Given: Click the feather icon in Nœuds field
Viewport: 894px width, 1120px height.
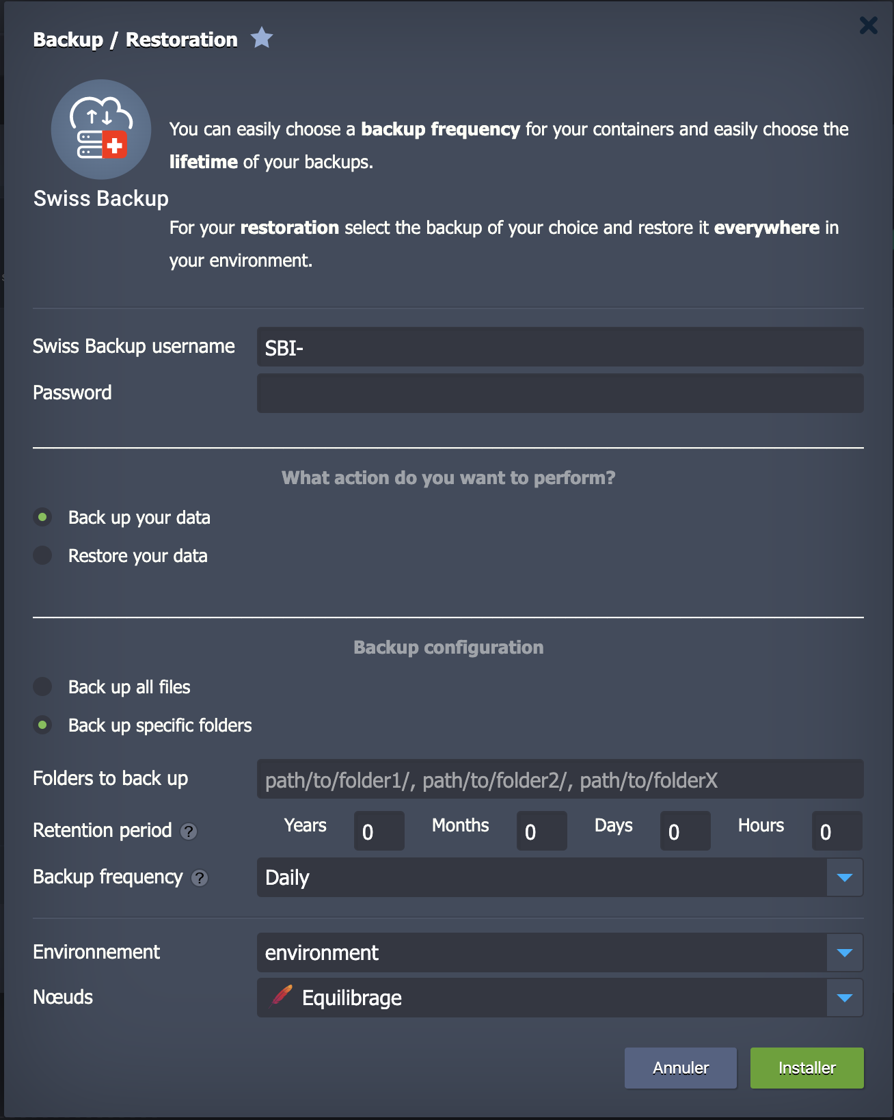Looking at the screenshot, I should 282,997.
